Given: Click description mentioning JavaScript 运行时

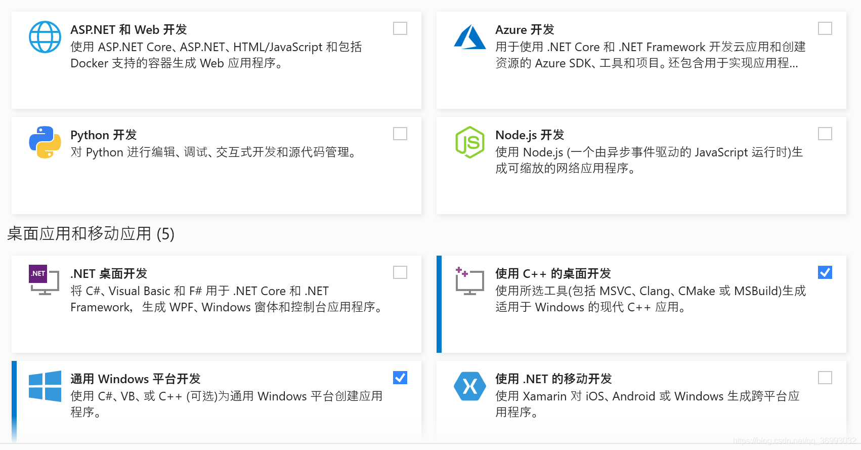Looking at the screenshot, I should (649, 160).
